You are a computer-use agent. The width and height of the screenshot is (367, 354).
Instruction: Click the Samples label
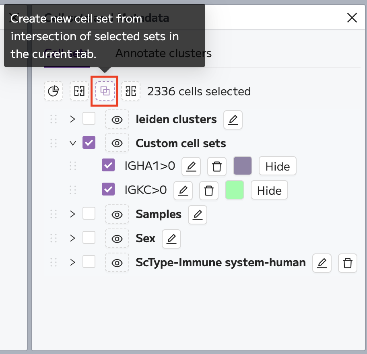point(159,214)
